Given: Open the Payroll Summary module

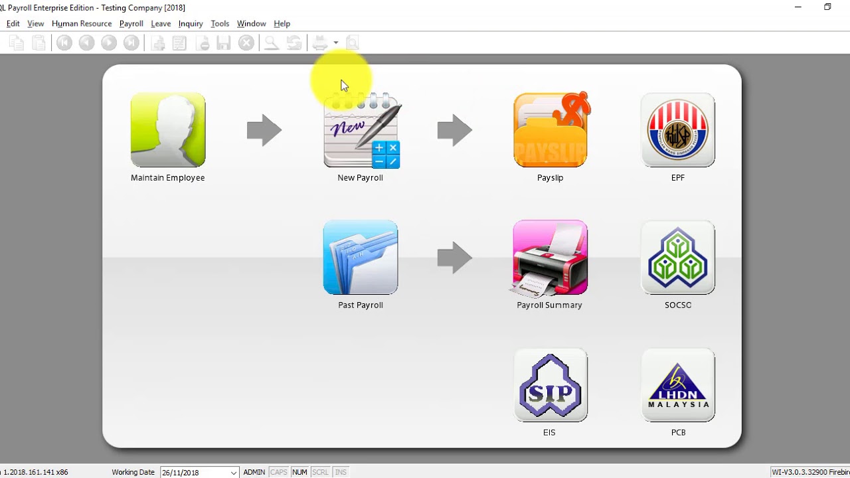Looking at the screenshot, I should tap(550, 258).
